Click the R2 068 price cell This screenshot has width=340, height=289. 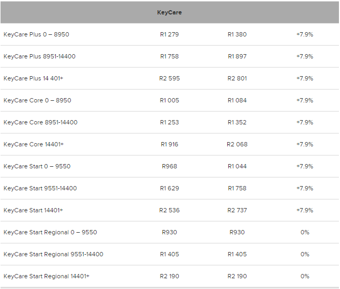click(x=237, y=144)
